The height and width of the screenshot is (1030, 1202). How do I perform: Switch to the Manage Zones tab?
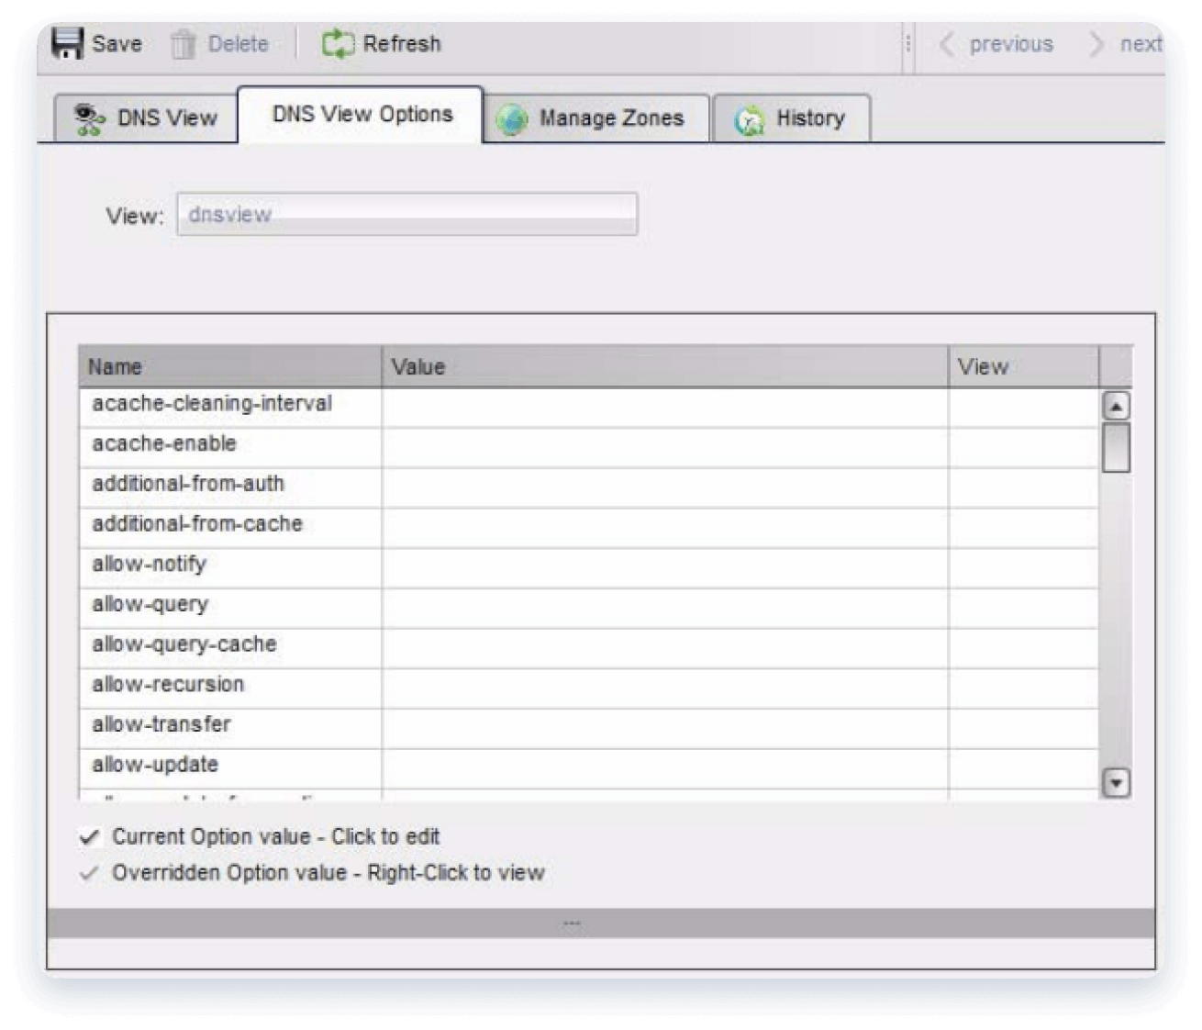pyautogui.click(x=596, y=118)
